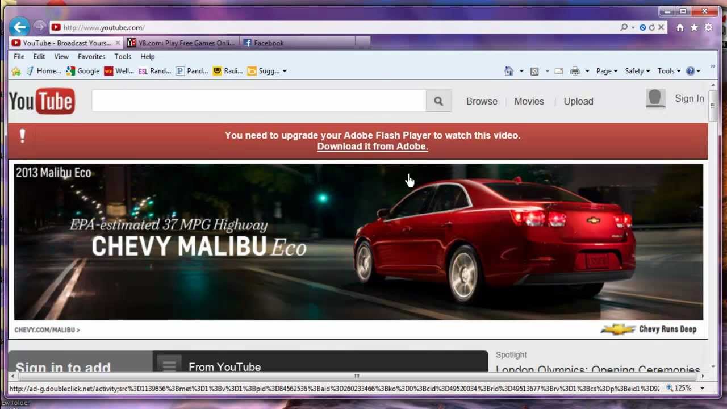Click the blue Help question mark icon

(x=690, y=71)
